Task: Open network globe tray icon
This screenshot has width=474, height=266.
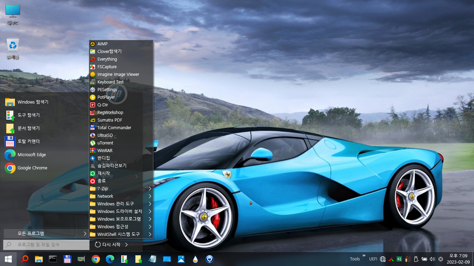Action: [x=383, y=259]
